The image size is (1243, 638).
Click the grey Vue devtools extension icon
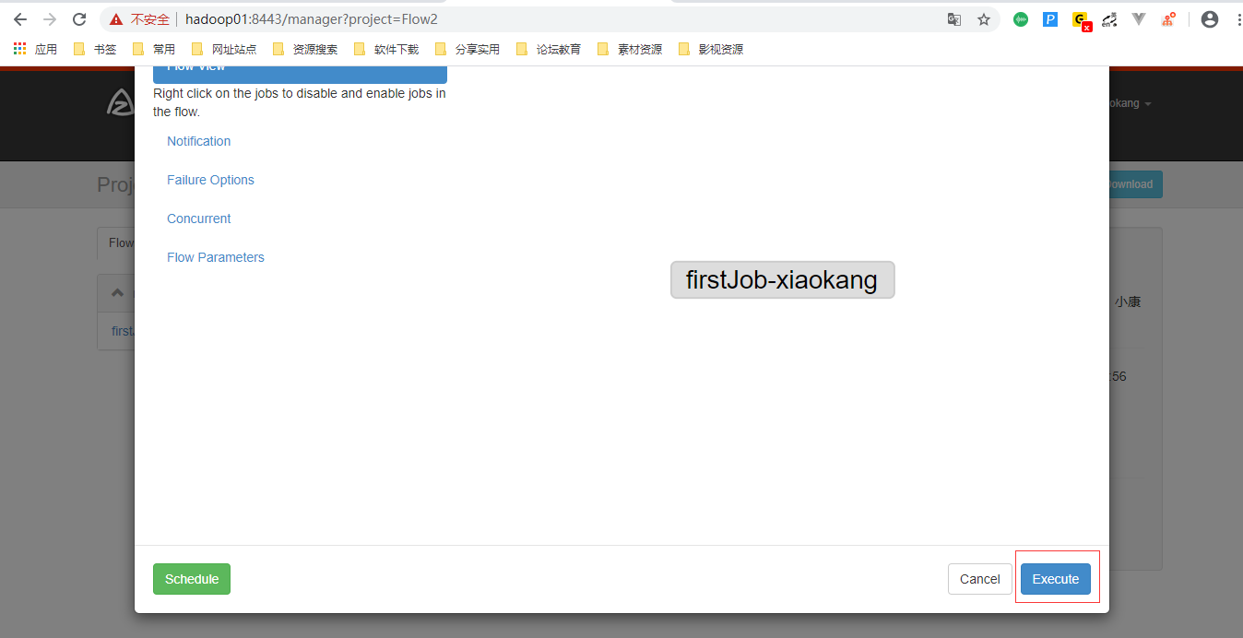pos(1139,19)
